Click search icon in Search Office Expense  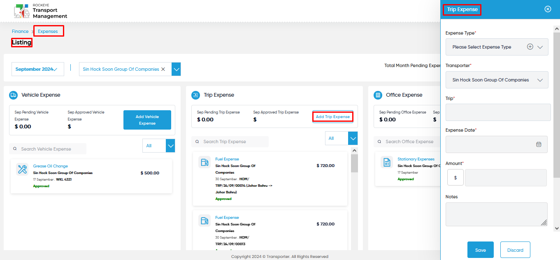380,142
